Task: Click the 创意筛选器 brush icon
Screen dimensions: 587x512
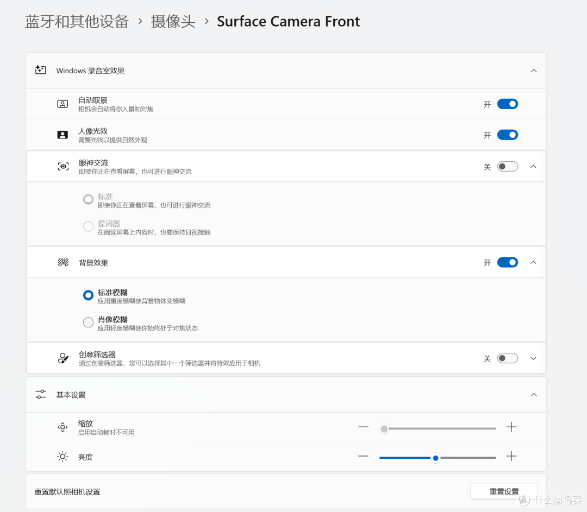Action: pos(63,358)
